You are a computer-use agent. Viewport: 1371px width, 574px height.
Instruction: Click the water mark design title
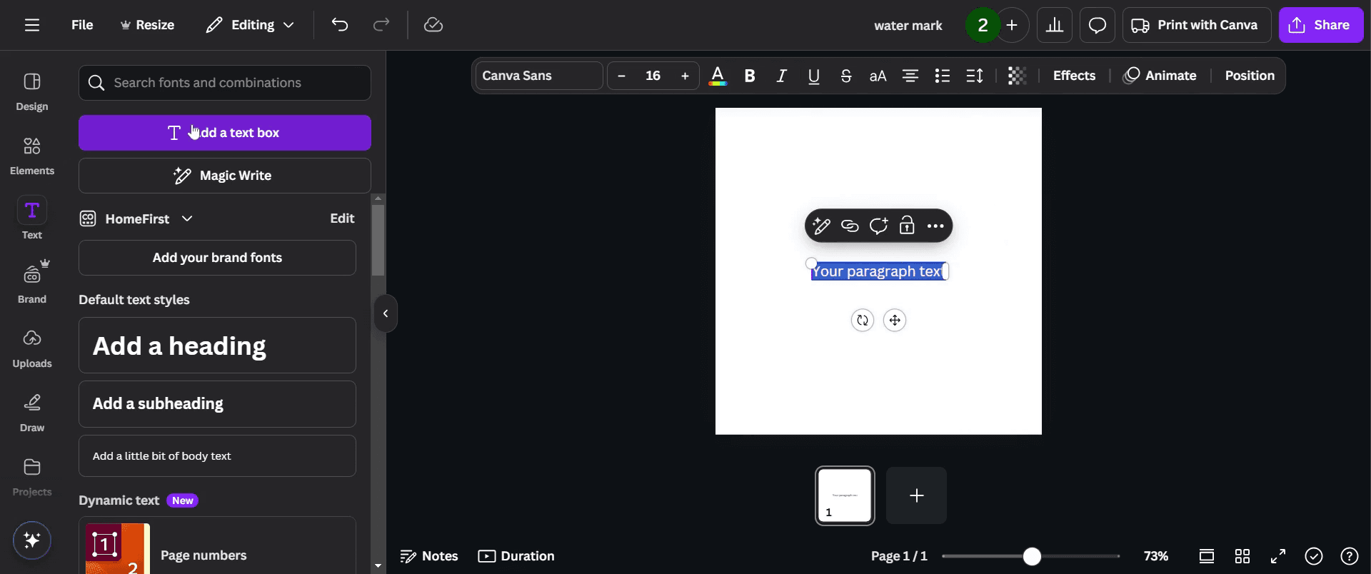coord(908,26)
